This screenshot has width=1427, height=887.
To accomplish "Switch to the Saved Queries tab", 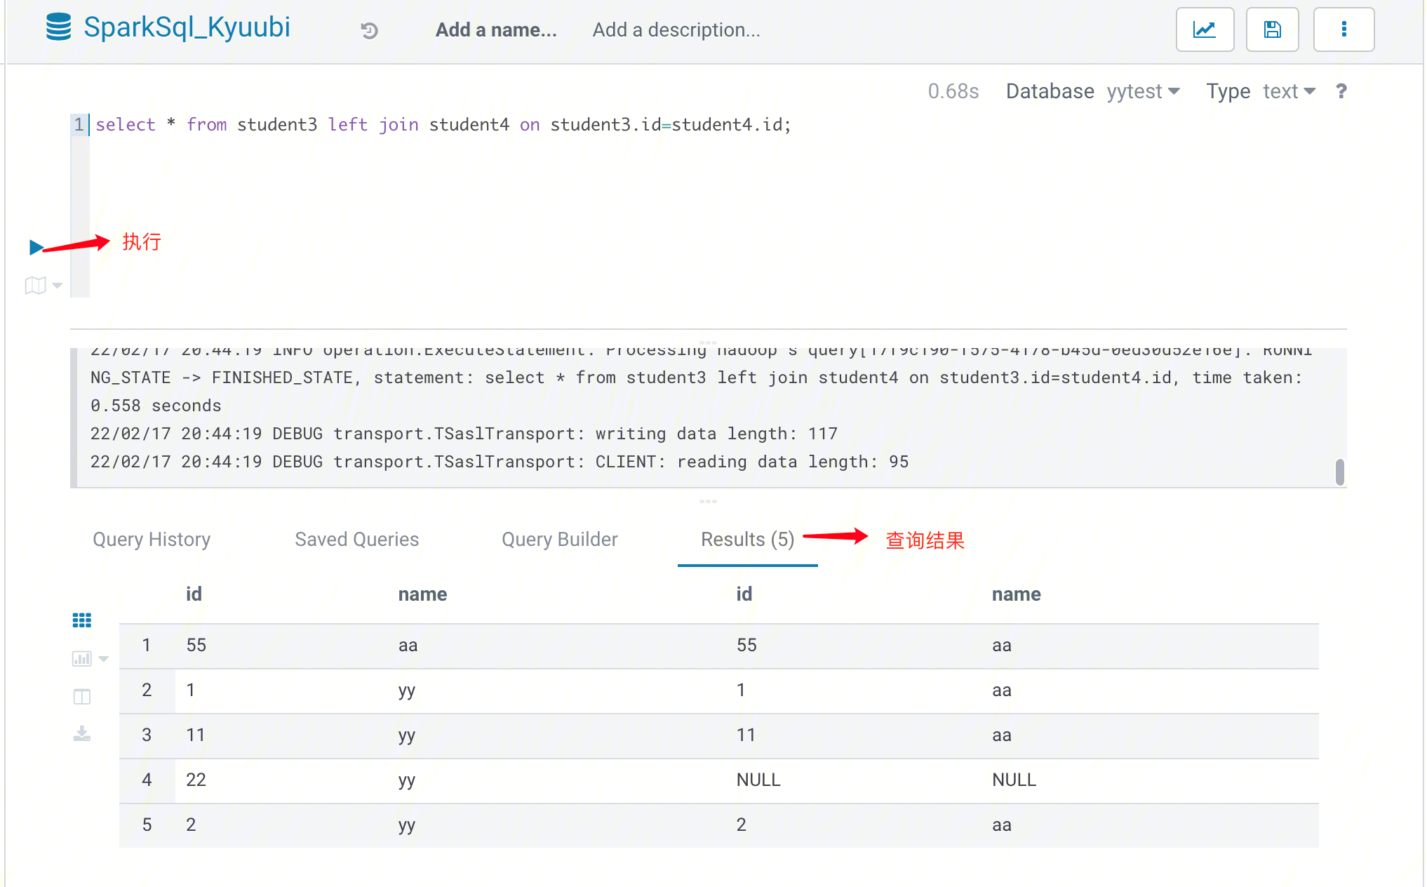I will coord(356,539).
